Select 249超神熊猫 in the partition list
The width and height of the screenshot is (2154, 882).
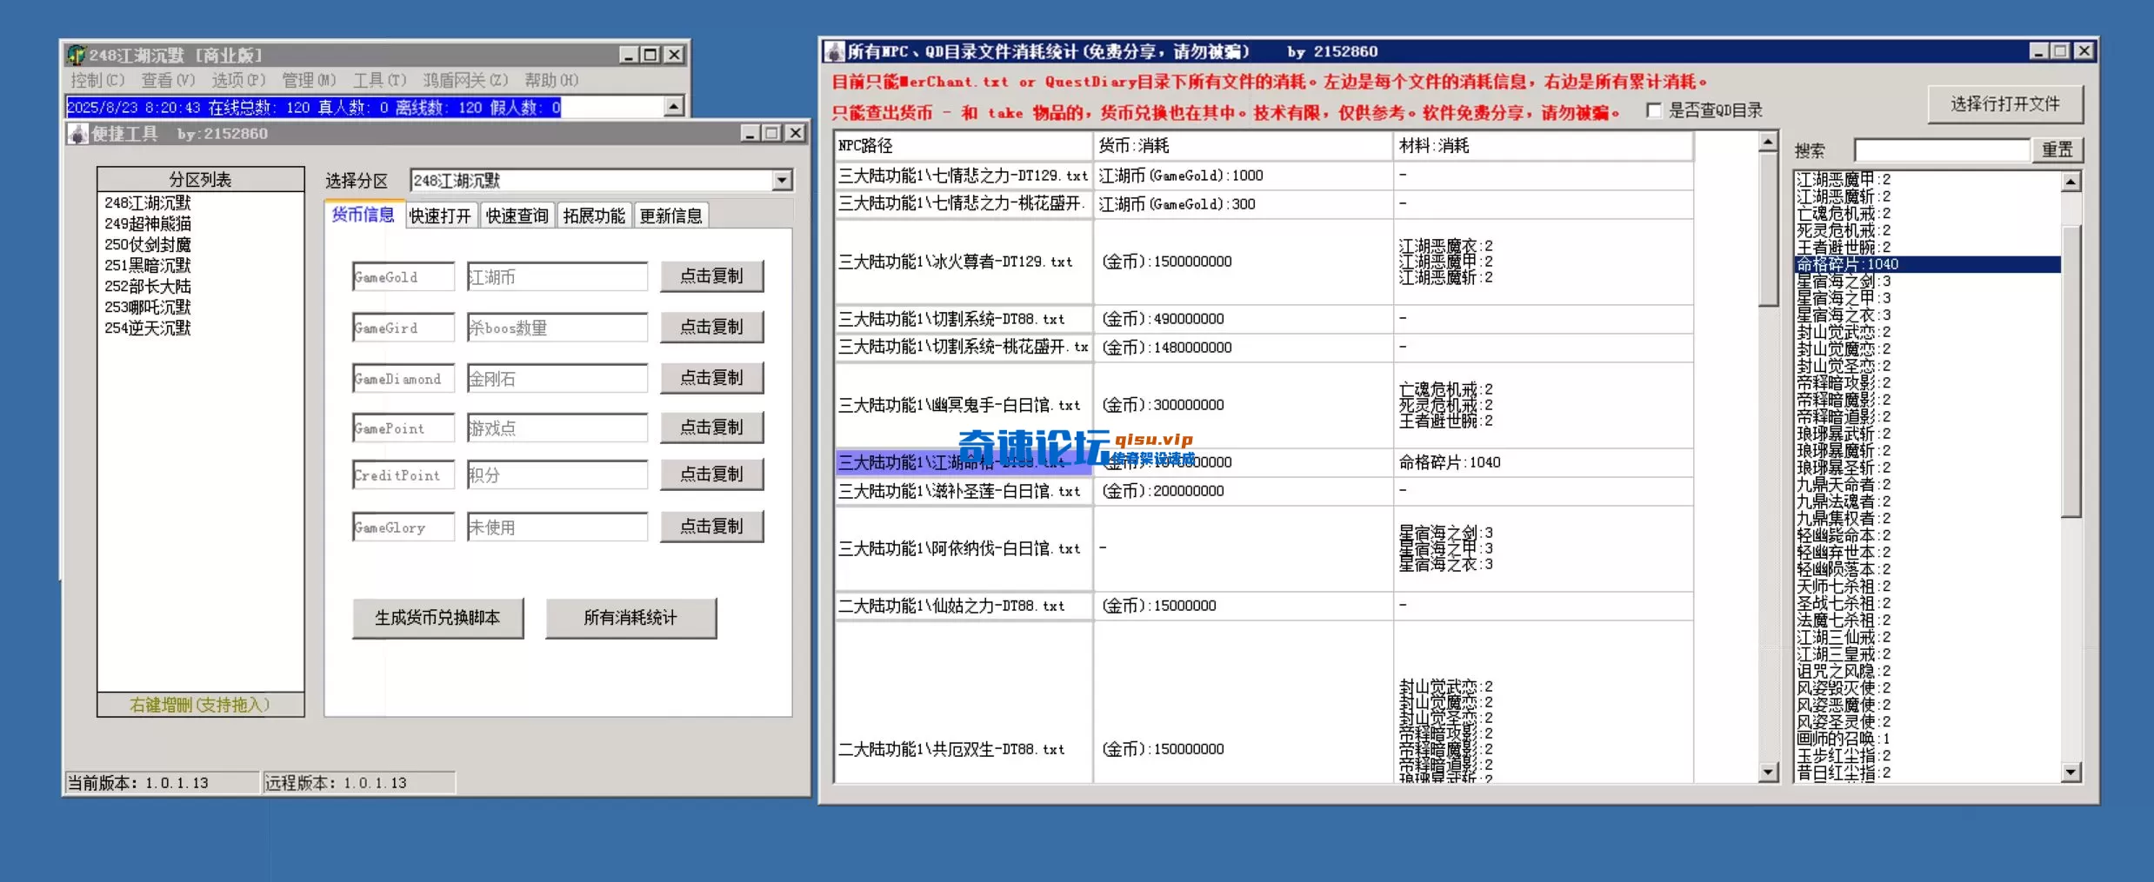click(x=149, y=223)
